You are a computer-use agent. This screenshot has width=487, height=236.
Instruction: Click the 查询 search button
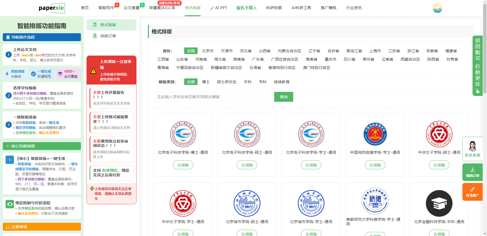pyautogui.click(x=284, y=97)
